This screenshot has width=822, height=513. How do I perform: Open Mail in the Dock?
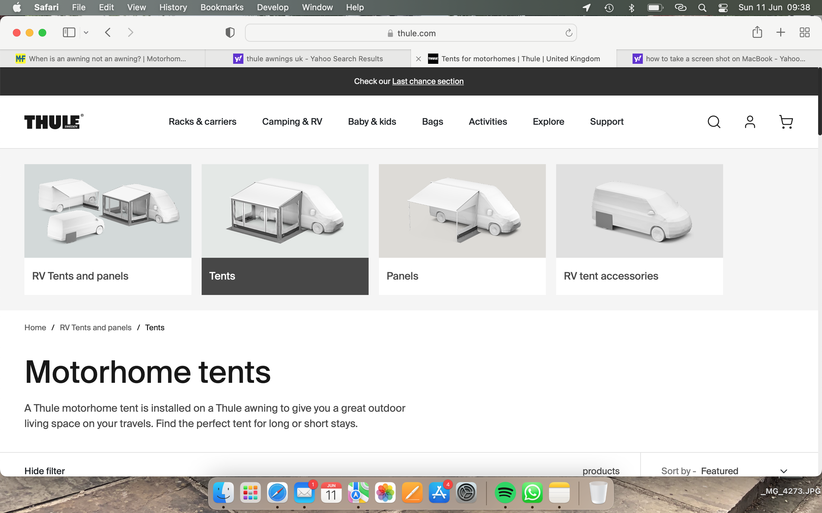click(x=304, y=493)
